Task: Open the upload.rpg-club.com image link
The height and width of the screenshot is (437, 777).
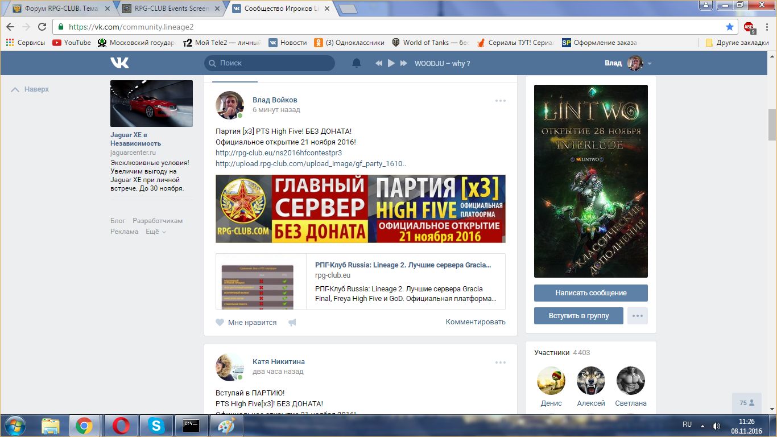Action: pos(311,164)
